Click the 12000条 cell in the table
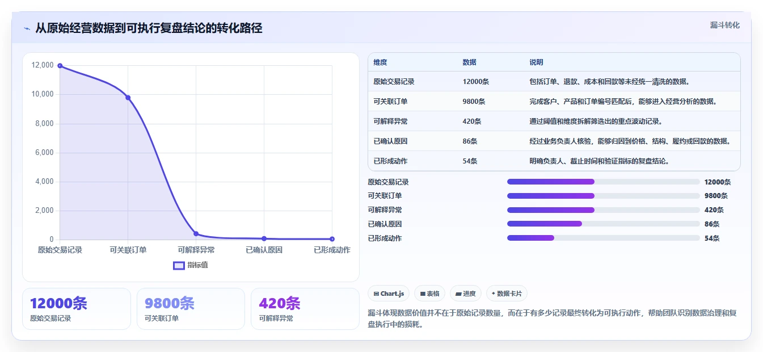763x352 pixels. coord(475,81)
